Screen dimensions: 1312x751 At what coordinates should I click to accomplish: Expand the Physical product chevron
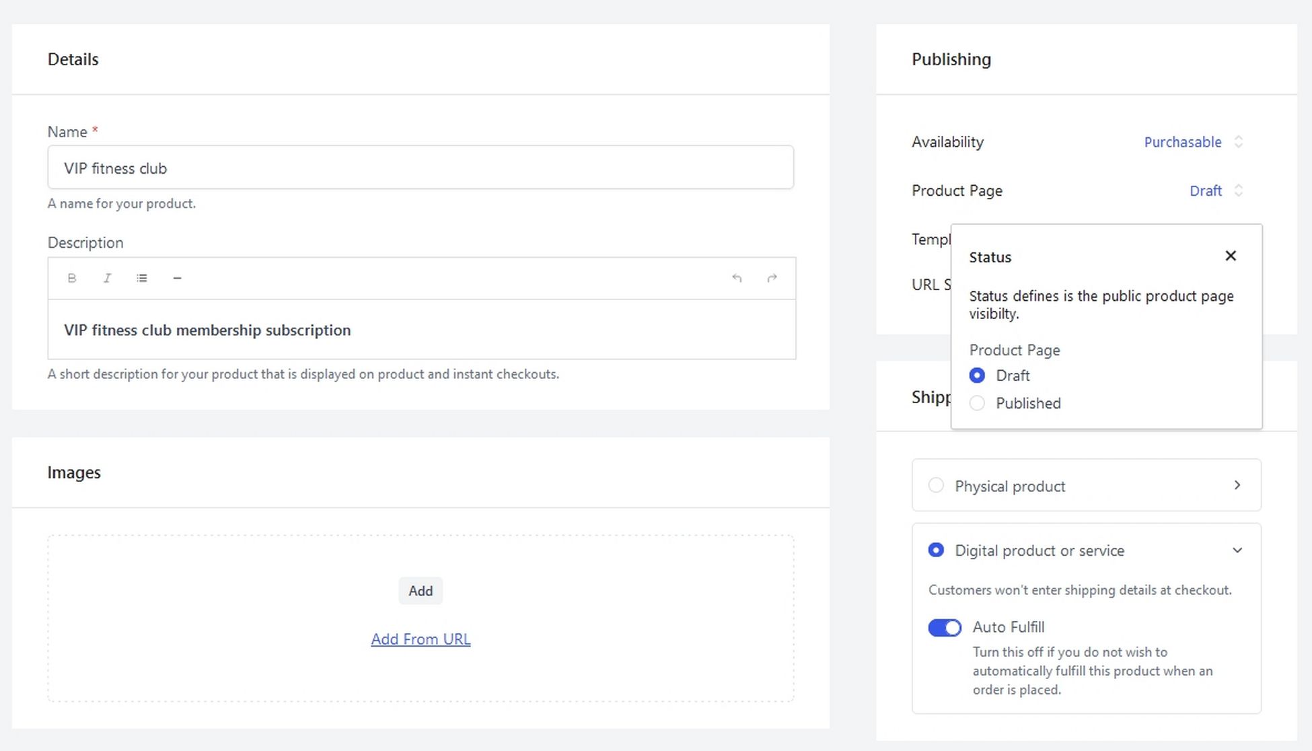pos(1237,485)
